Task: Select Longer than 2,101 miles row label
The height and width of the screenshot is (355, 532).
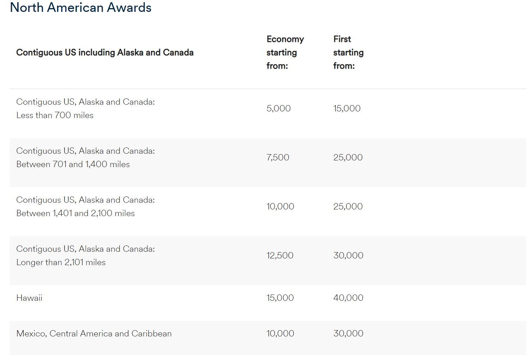Action: point(85,255)
